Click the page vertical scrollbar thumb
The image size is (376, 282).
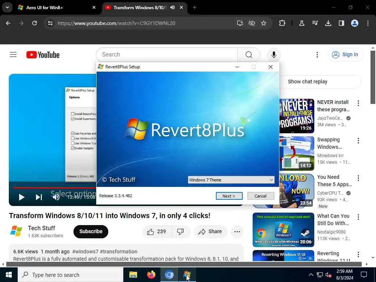373,77
